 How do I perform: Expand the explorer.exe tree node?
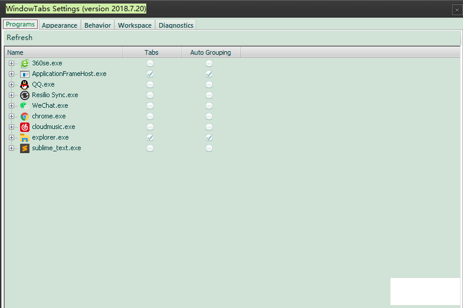pos(12,138)
